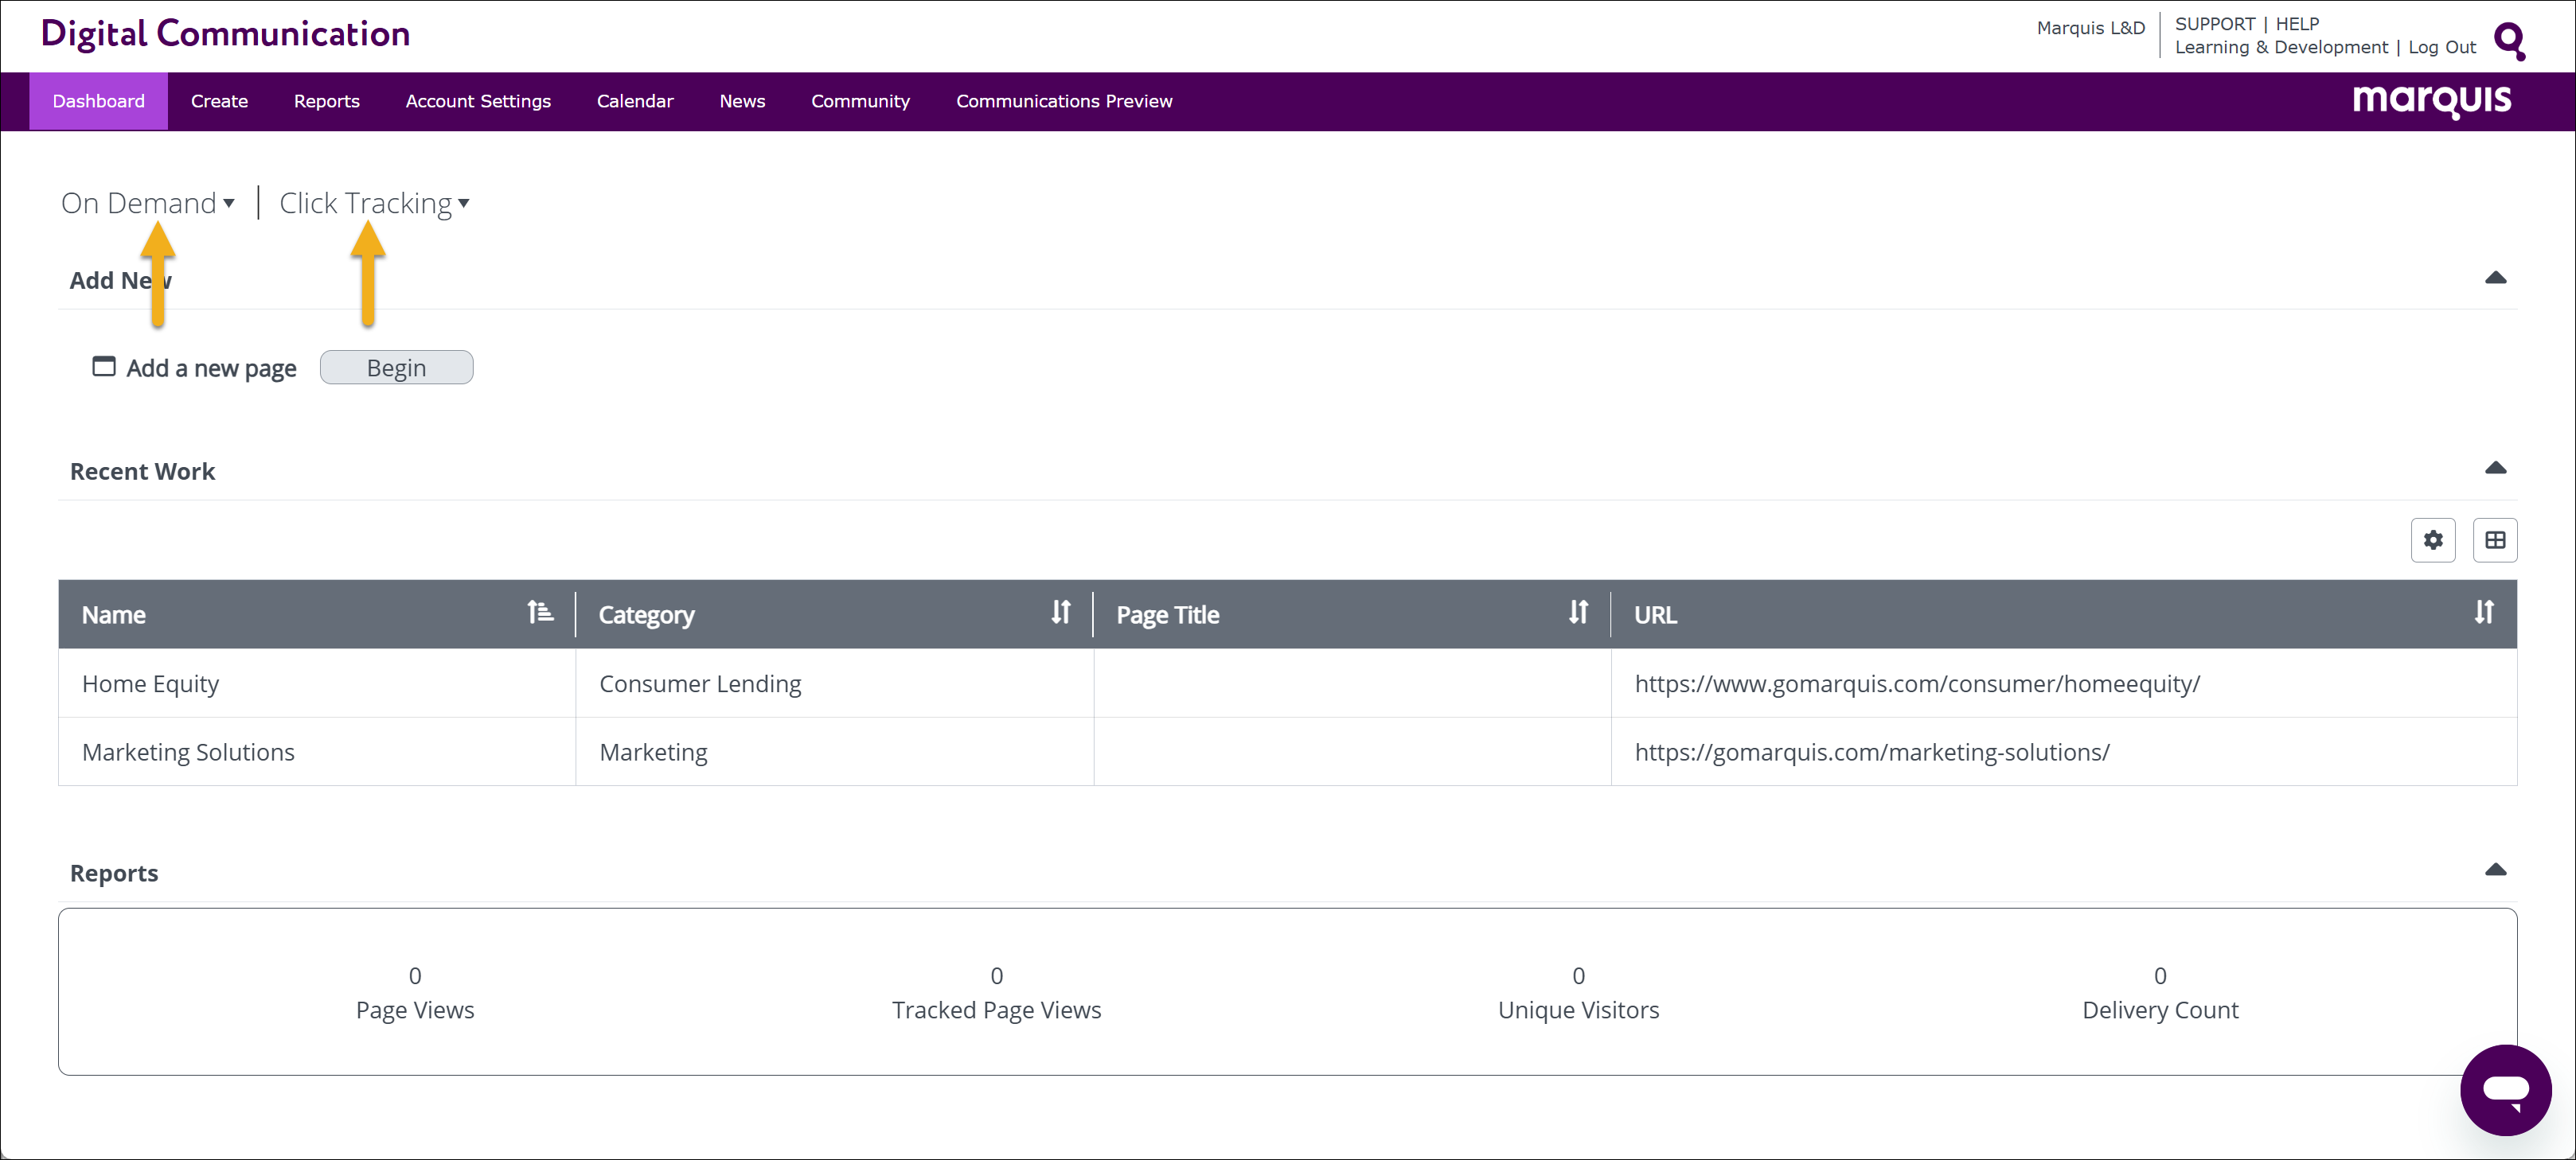Click the Begin button
The image size is (2576, 1160).
(x=396, y=368)
